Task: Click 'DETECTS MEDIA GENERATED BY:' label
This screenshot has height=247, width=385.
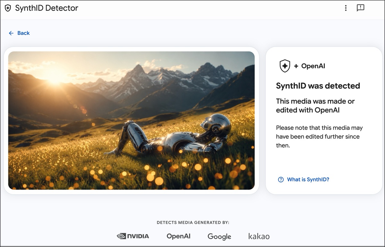Action: [x=193, y=223]
